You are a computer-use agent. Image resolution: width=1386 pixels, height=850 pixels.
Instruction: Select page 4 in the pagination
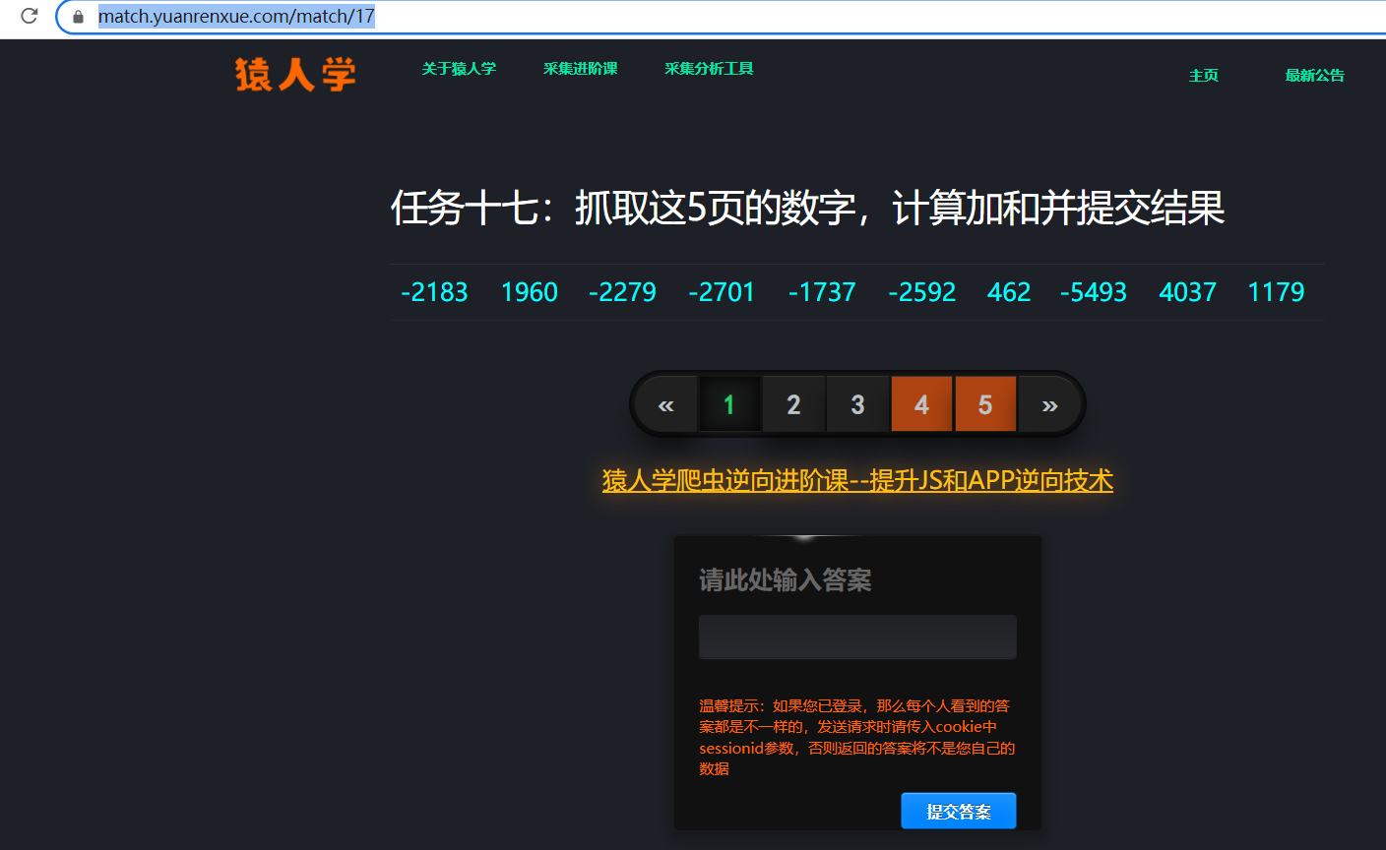(921, 404)
